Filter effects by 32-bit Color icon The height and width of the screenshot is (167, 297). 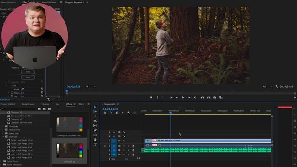click(x=44, y=109)
